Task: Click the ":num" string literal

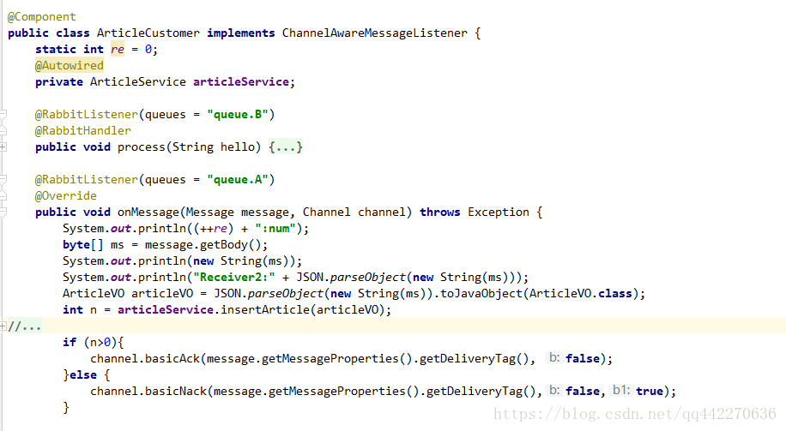Action: 275,228
